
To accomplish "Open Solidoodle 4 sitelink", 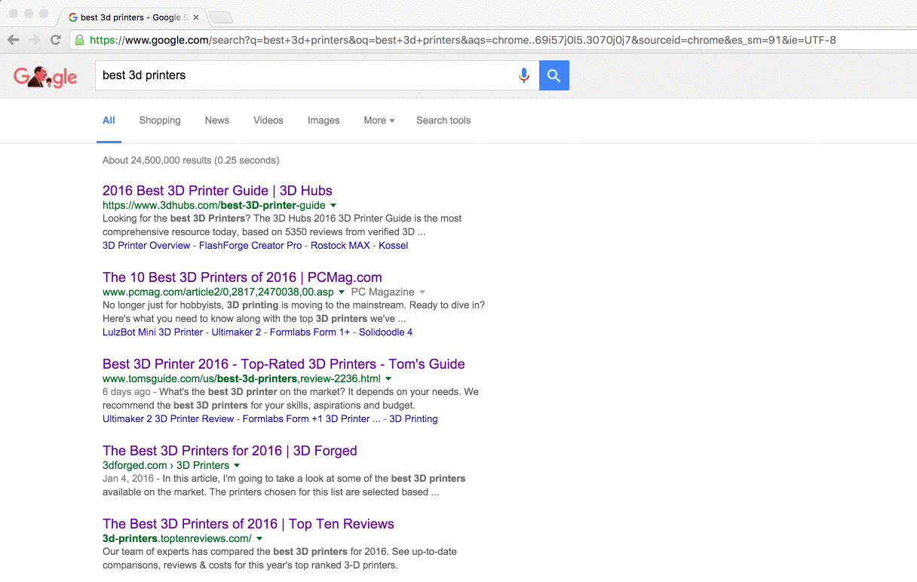I will click(385, 332).
